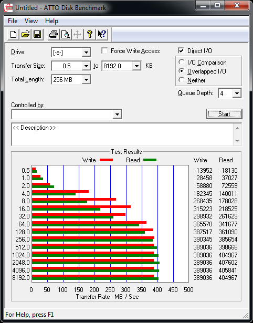Activate the context help arrow icon
The image size is (253, 323).
[x=101, y=34]
